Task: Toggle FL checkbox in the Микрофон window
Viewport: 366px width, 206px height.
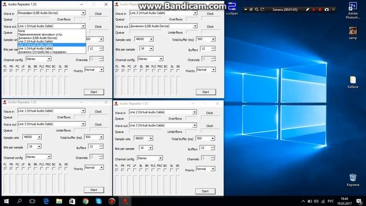Action: [x=5, y=70]
